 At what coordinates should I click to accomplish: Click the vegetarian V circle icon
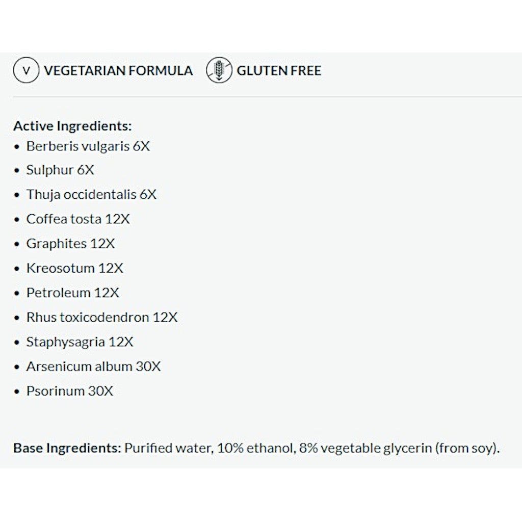coord(26,70)
